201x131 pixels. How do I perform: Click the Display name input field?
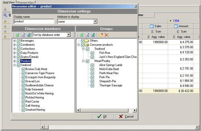click(x=34, y=21)
